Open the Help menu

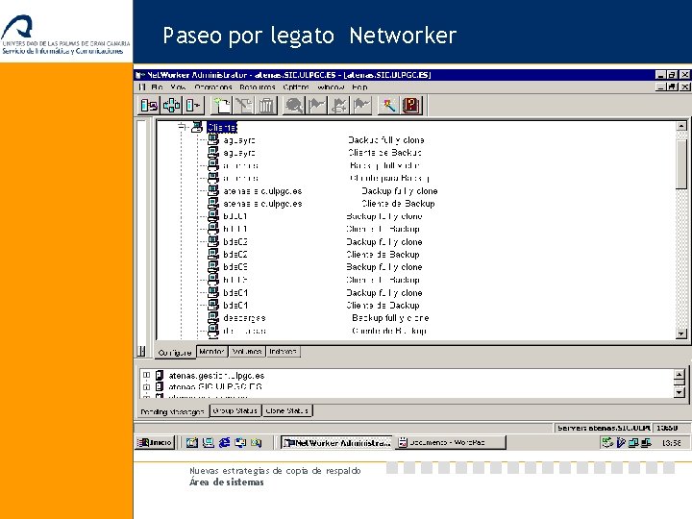(359, 86)
